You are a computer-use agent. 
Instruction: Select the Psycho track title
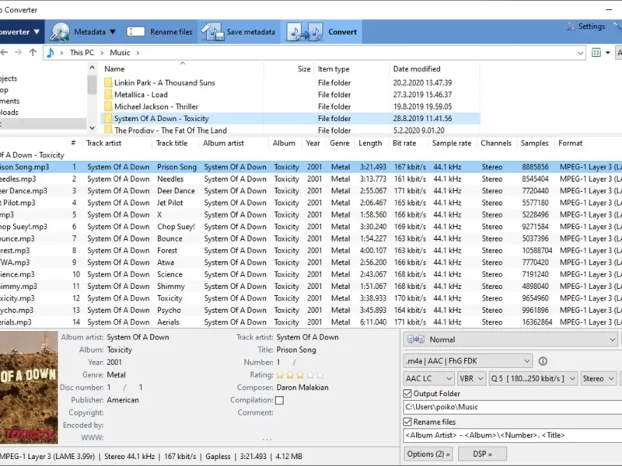[x=169, y=310]
